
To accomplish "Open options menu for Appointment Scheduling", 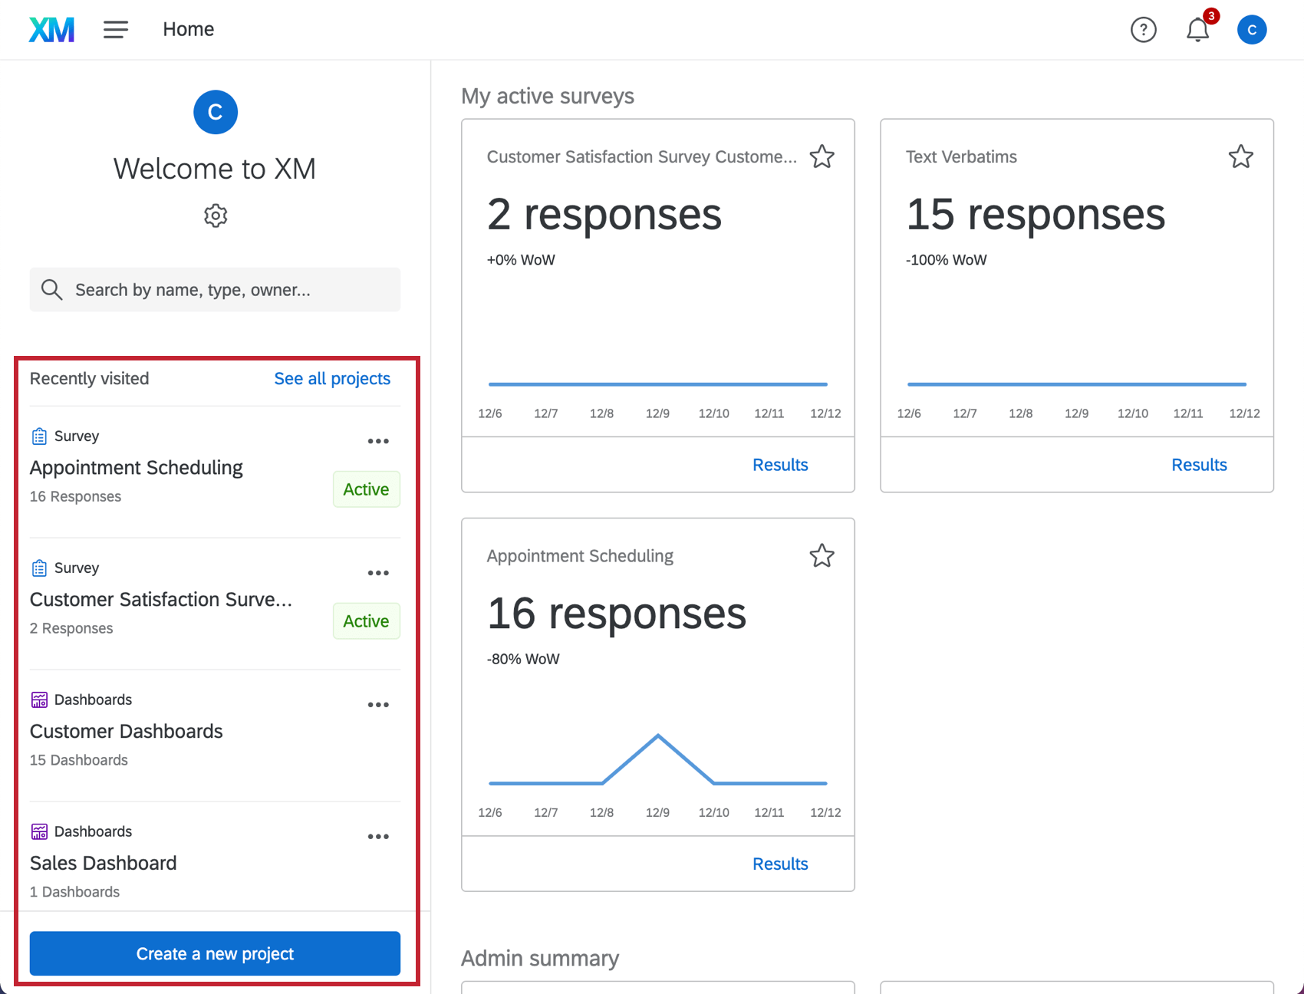I will coord(378,440).
